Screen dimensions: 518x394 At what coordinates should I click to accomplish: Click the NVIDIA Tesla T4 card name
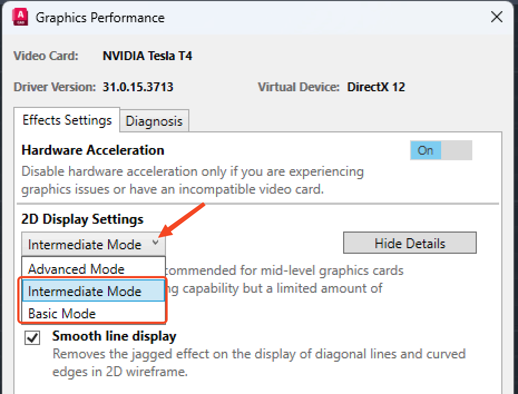(147, 56)
